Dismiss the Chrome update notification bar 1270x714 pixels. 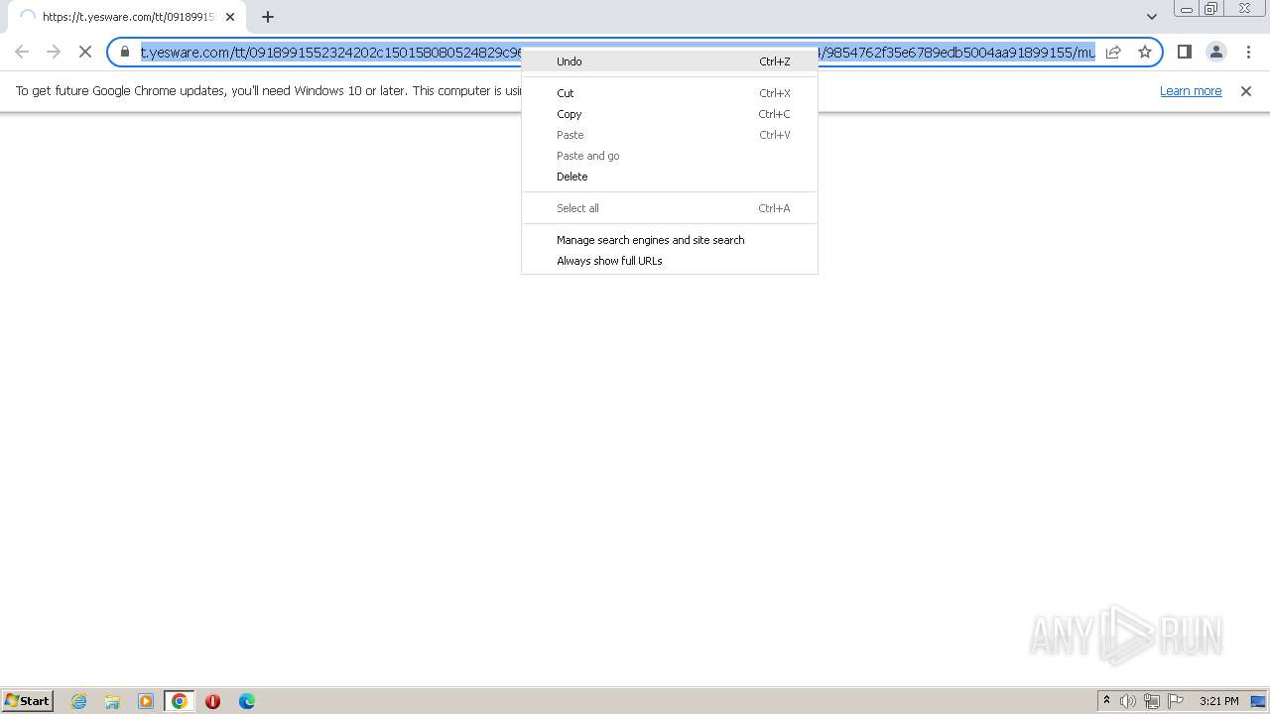point(1246,91)
